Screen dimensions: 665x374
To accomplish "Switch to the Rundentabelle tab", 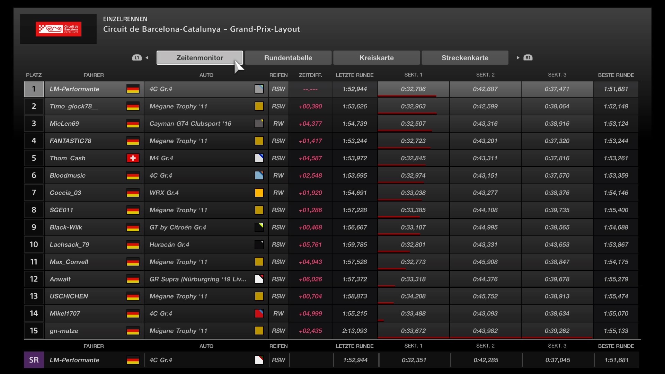I will click(x=288, y=58).
